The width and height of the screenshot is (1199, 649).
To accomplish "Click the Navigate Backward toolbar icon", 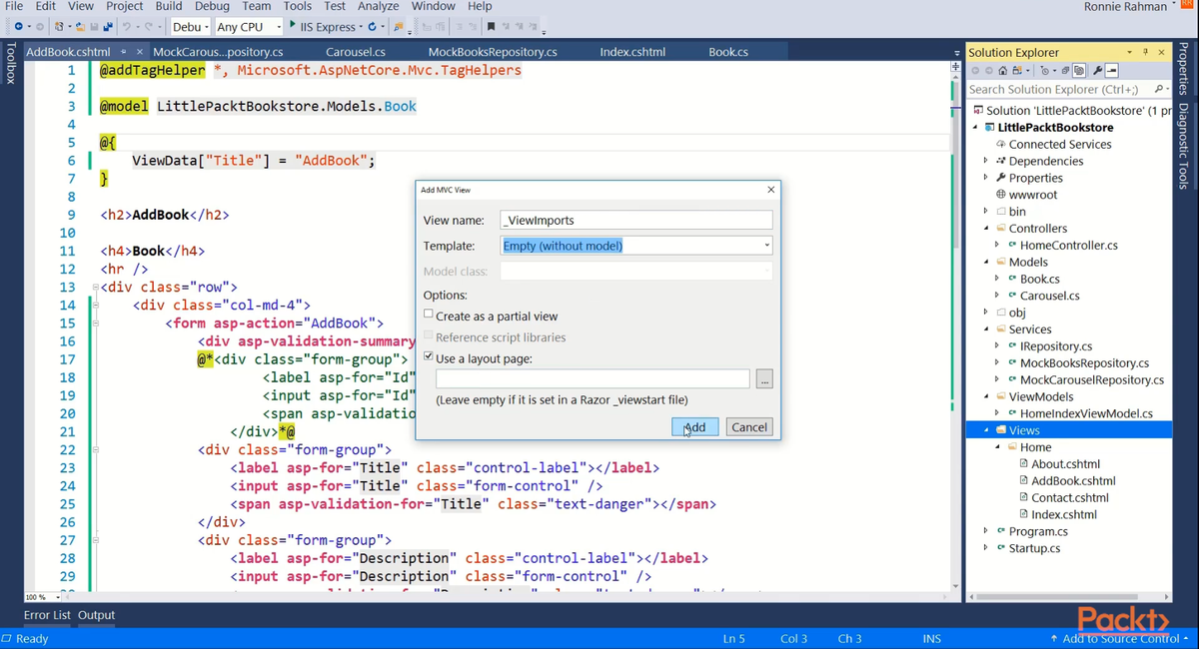I will pos(18,26).
